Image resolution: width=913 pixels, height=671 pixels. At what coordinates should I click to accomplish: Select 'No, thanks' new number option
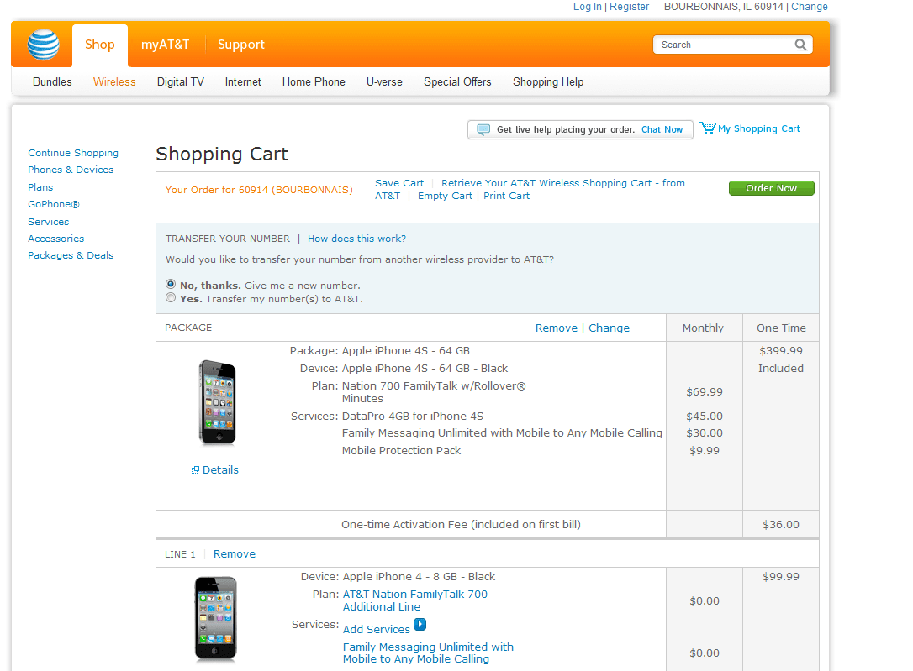(x=172, y=285)
